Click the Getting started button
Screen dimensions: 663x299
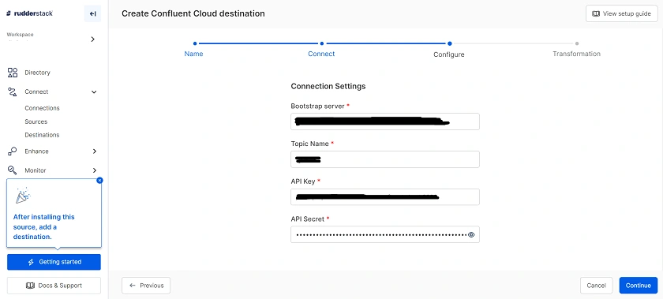54,262
